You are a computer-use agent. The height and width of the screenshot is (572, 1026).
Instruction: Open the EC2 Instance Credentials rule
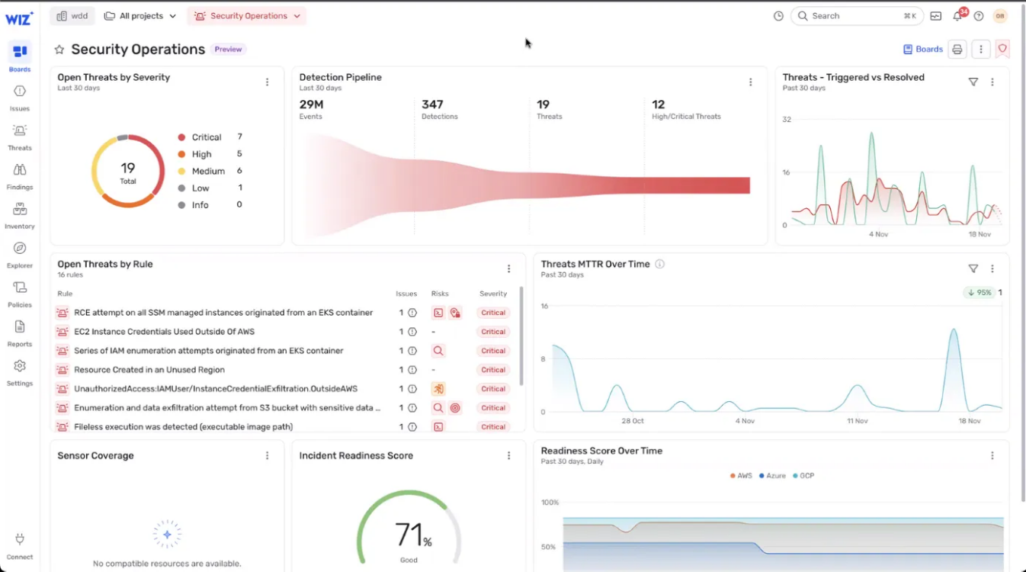point(164,332)
